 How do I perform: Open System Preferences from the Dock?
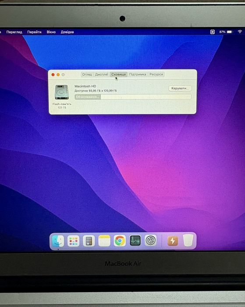tap(150, 240)
